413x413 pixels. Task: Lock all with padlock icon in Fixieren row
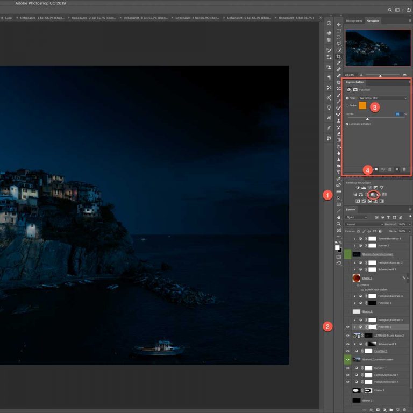pos(380,231)
